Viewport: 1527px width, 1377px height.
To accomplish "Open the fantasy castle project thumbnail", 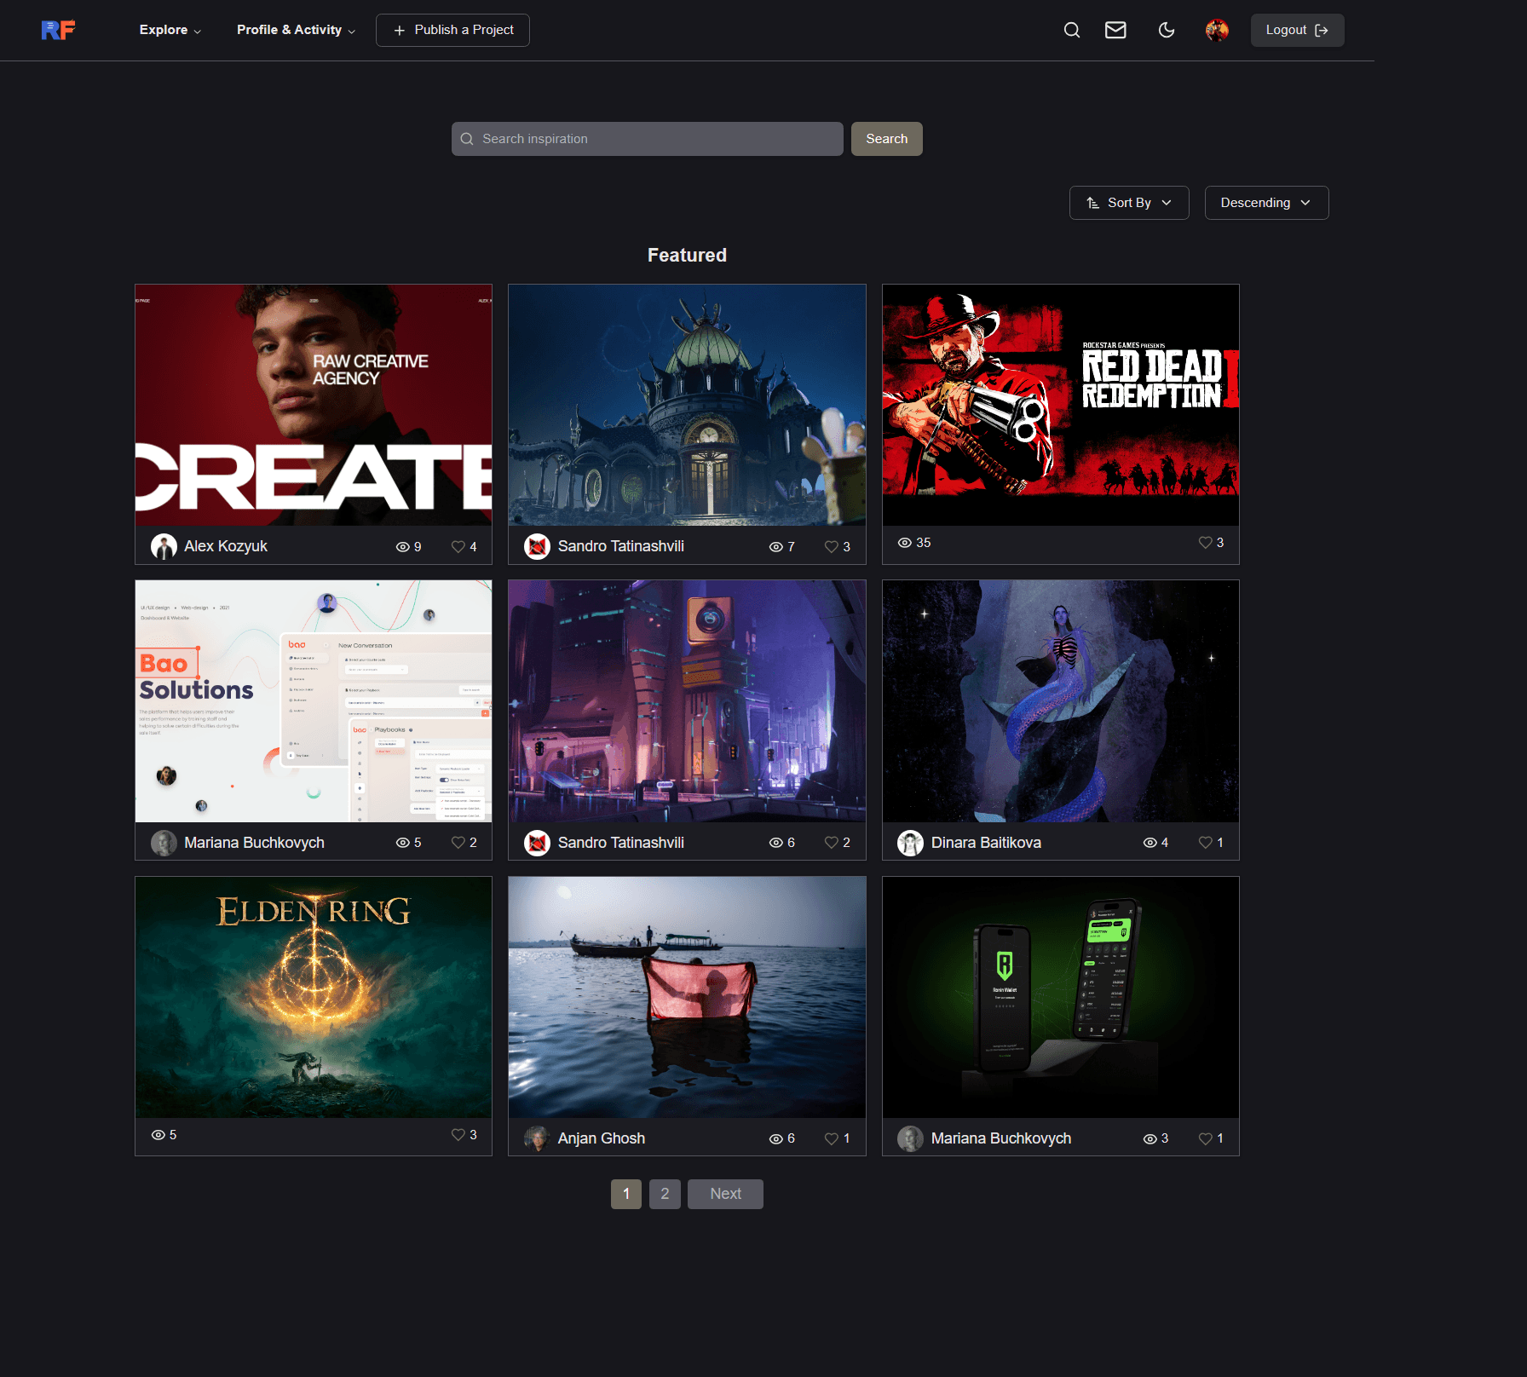I will click(x=687, y=405).
